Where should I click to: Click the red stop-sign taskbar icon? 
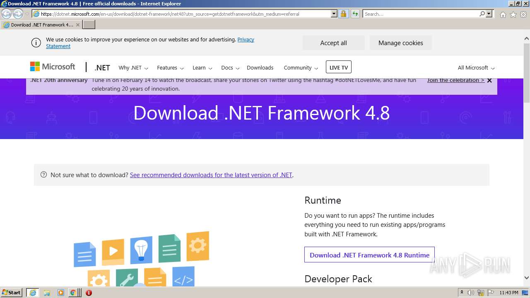(x=89, y=293)
